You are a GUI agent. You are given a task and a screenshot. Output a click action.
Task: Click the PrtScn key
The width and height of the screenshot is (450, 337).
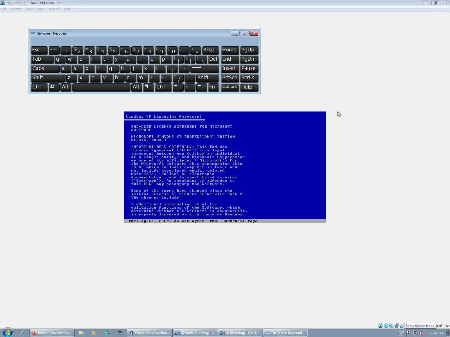[x=230, y=78]
